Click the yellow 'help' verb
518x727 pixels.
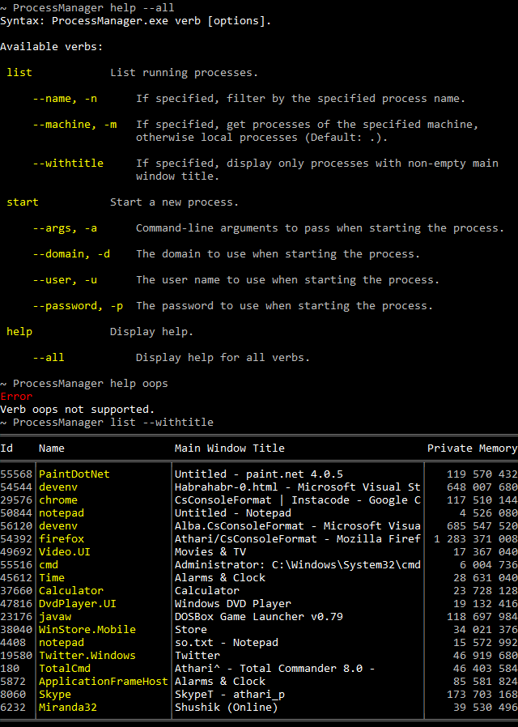pos(19,332)
